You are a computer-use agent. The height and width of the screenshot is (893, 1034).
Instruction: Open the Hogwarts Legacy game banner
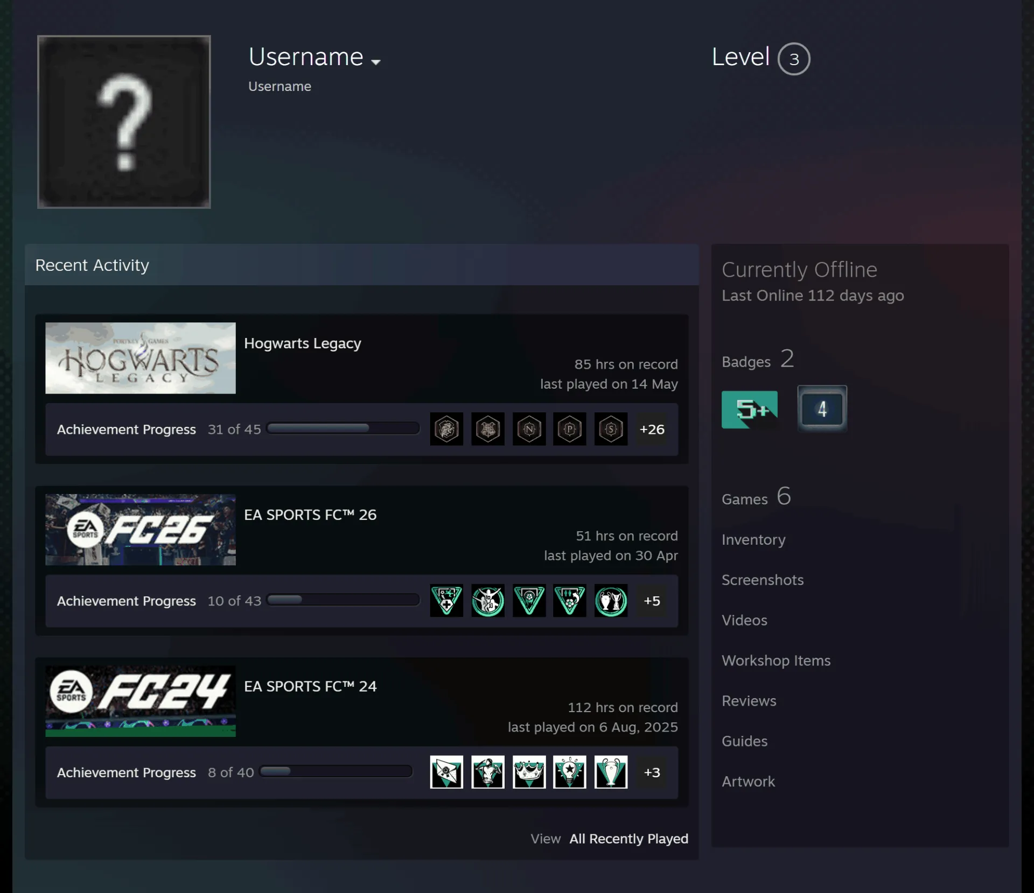[141, 358]
